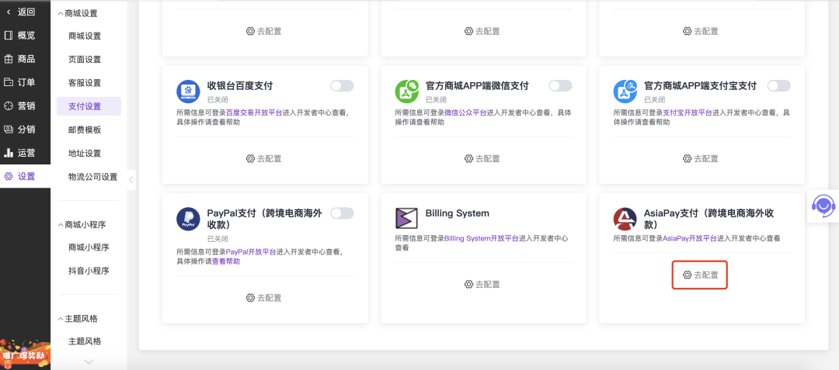Click the AsiaPay logo icon

(x=625, y=219)
